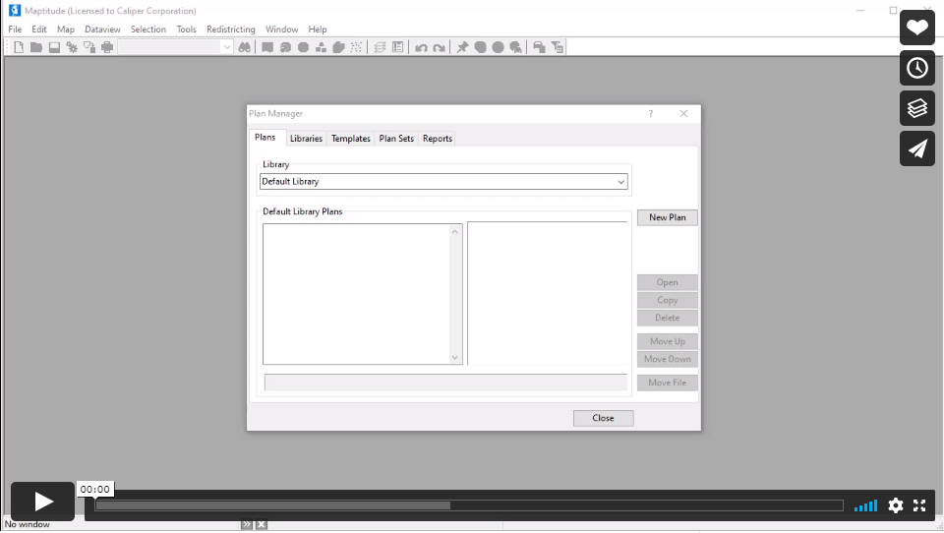The height and width of the screenshot is (533, 944).
Task: Open the empty toolbar combo box
Action: pos(177,47)
